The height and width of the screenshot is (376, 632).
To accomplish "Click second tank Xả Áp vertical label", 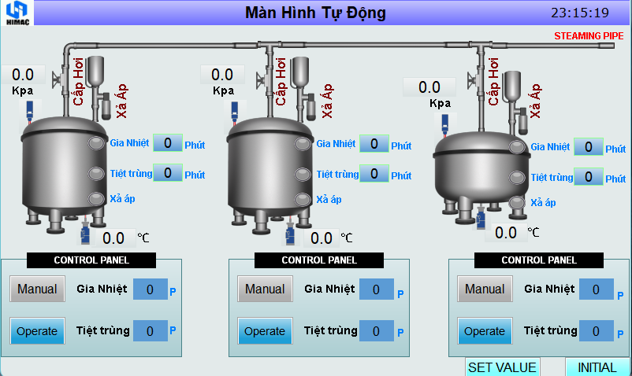I will 327,101.
